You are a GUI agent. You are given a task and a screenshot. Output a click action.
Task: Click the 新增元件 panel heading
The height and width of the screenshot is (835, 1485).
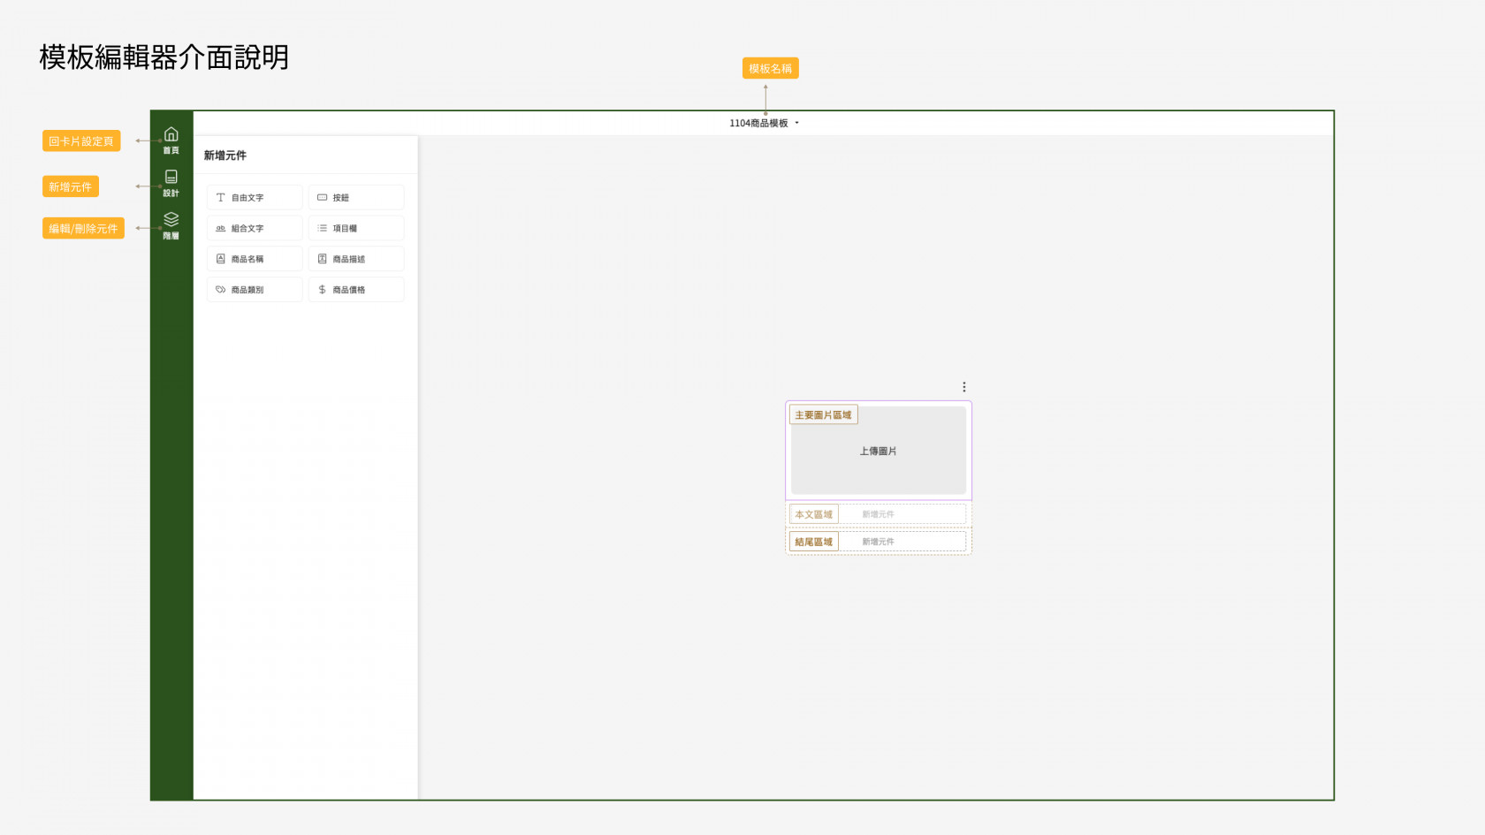[225, 156]
